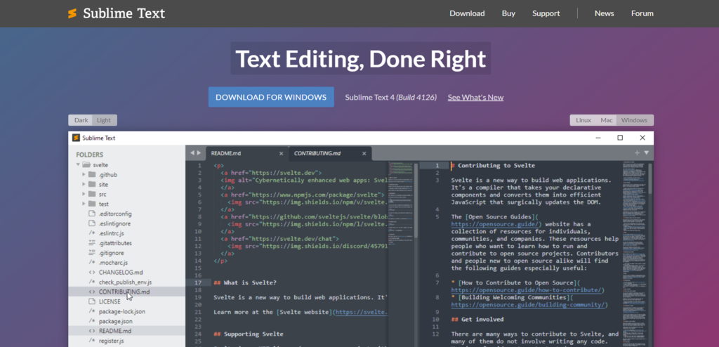Collapse the svelte root folder
The width and height of the screenshot is (719, 347).
click(x=77, y=165)
